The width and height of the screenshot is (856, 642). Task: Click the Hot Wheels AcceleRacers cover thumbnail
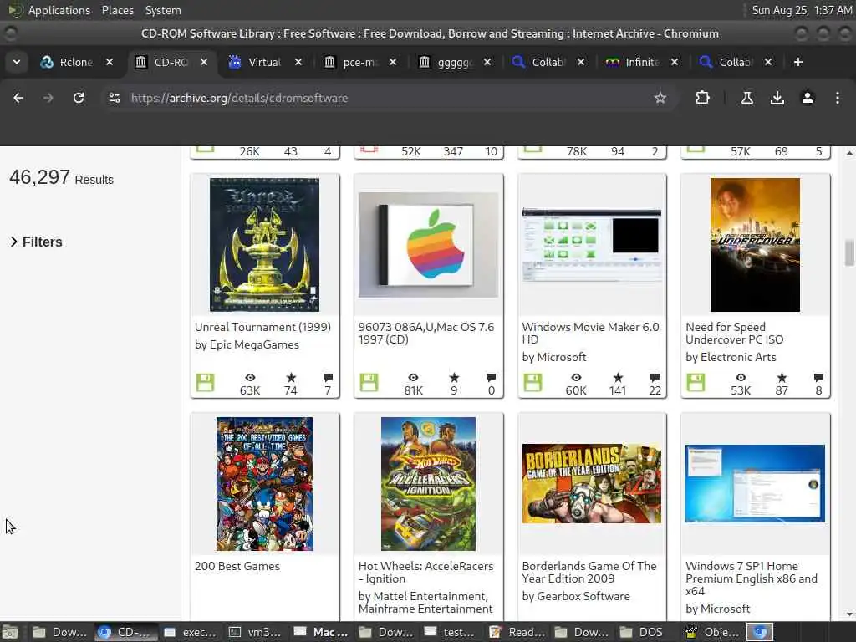coord(428,484)
